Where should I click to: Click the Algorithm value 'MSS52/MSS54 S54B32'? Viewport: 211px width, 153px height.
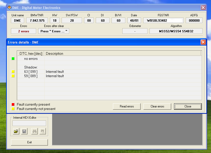coord(176,31)
